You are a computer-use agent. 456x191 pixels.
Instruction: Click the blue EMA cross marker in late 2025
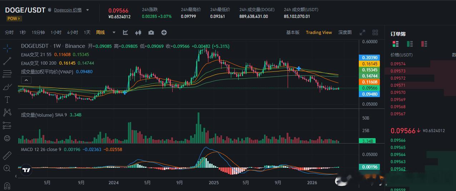(x=298, y=68)
